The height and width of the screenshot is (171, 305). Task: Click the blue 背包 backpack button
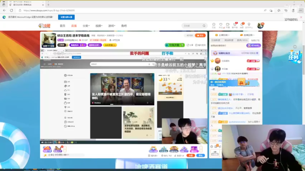tap(201, 155)
